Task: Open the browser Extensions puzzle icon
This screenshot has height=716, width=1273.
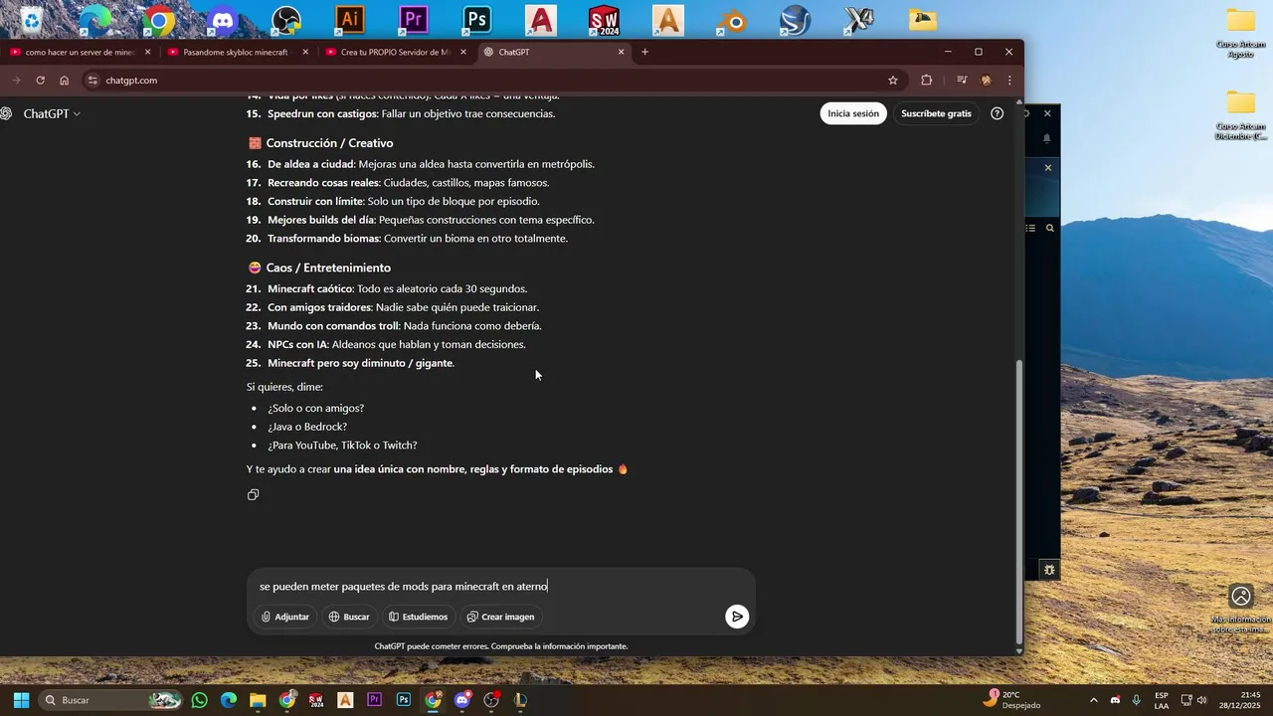Action: point(927,81)
